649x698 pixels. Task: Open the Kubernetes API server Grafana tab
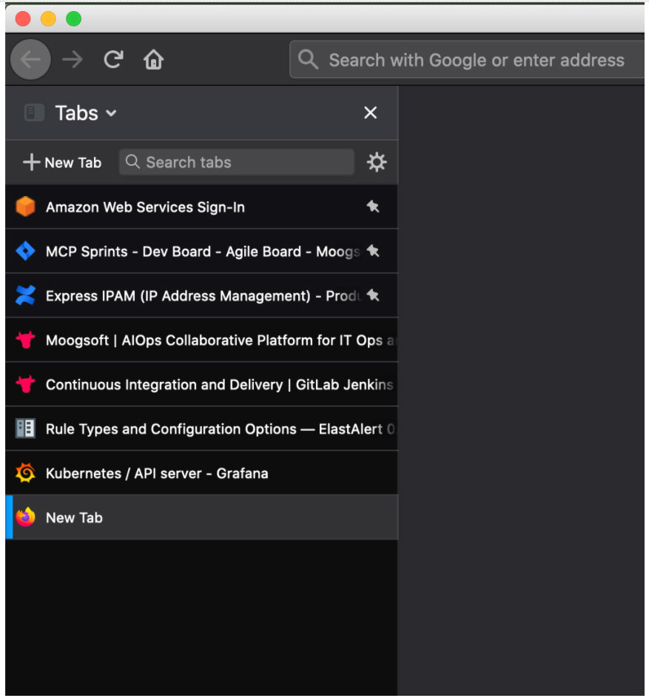(201, 473)
